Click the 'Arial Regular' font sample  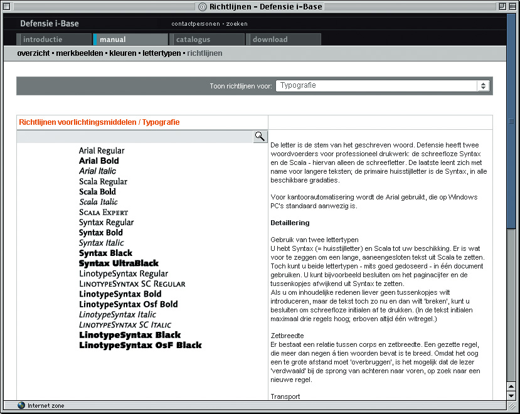coord(102,151)
